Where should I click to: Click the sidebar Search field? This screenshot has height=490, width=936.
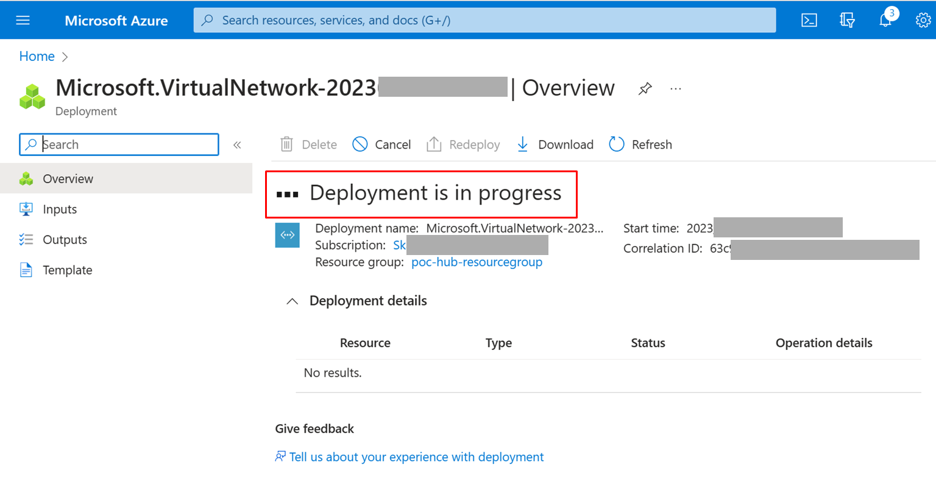[x=119, y=145]
